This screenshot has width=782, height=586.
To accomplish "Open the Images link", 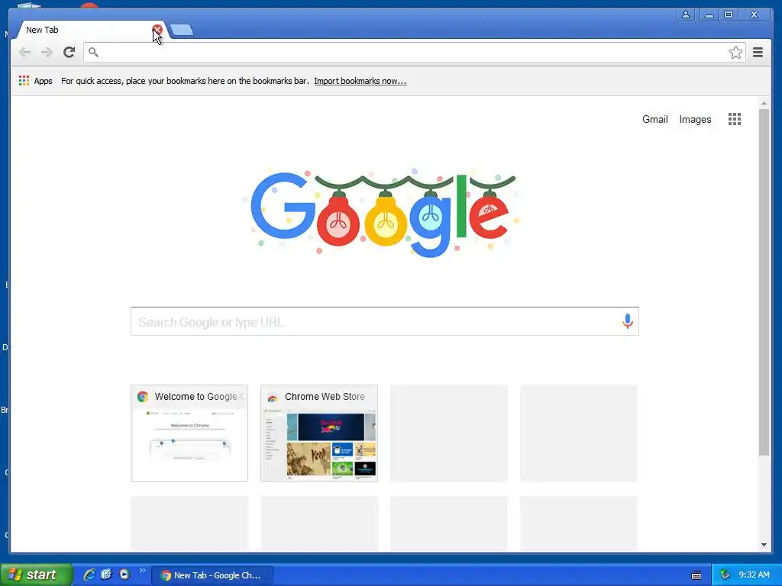I will coord(695,120).
